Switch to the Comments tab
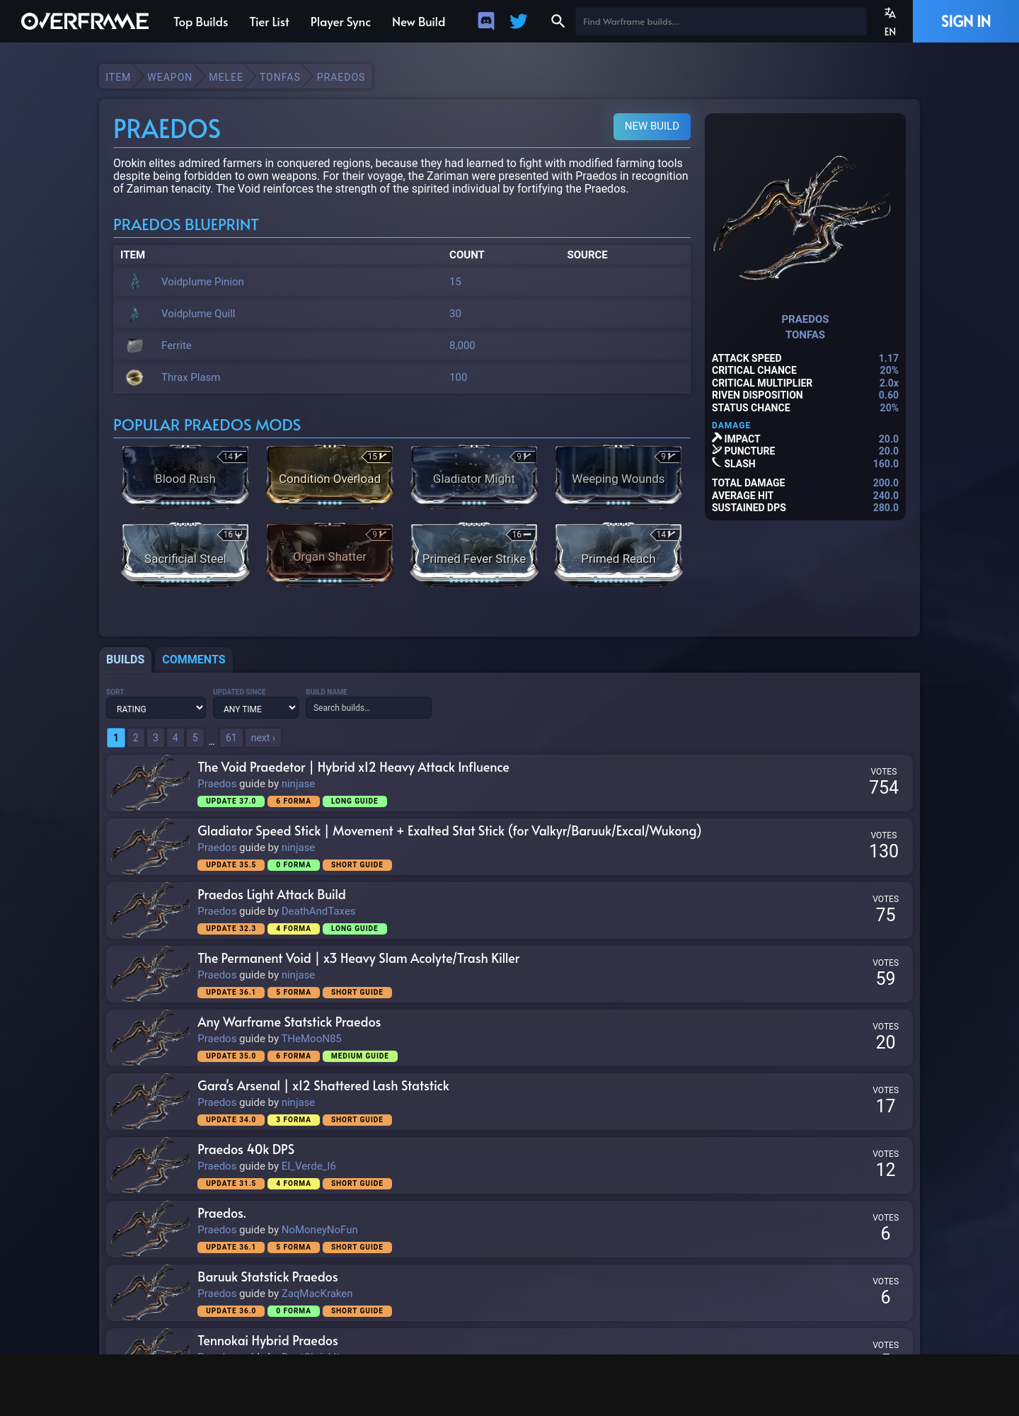Image resolution: width=1019 pixels, height=1416 pixels. click(193, 659)
